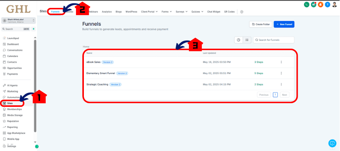Image resolution: width=340 pixels, height=151 pixels.
Task: Click the 2 Steps count for Strategic Coaching
Action: 259,84
